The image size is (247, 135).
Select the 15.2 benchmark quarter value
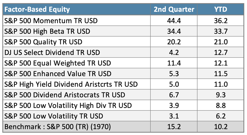pos(174,127)
